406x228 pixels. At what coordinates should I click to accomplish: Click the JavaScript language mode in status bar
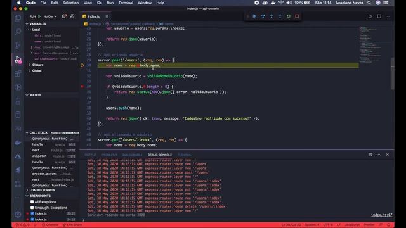click(x=352, y=225)
